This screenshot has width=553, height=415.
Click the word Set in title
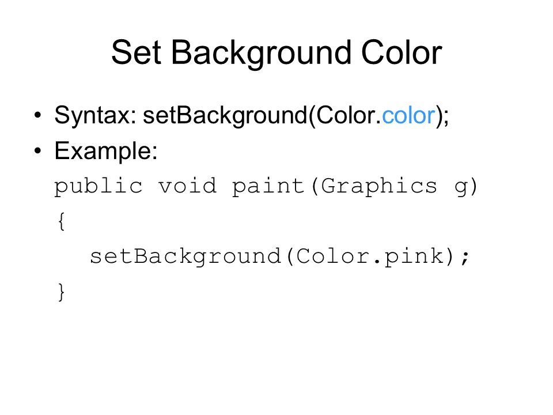pyautogui.click(x=136, y=53)
